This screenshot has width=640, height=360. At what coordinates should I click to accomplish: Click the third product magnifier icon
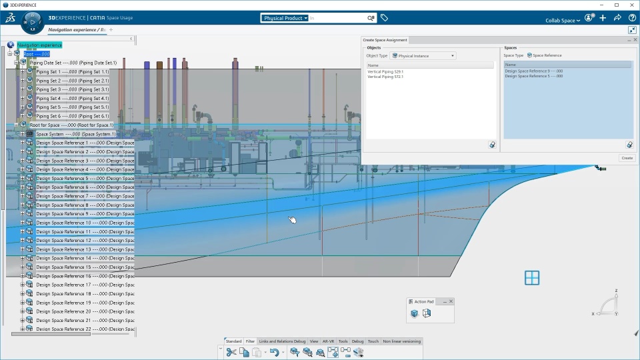pos(321,352)
